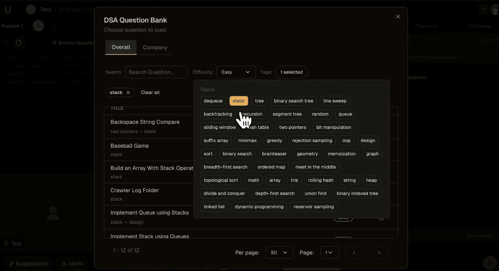Select the rejection sampling tag

pyautogui.click(x=312, y=140)
